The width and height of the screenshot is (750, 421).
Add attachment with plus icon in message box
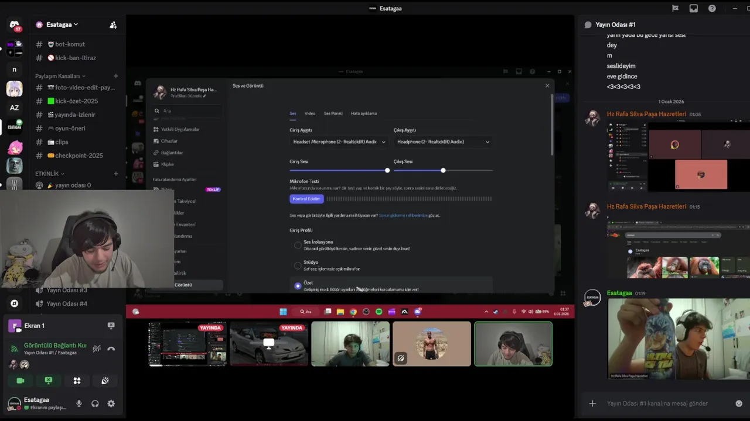pos(592,403)
